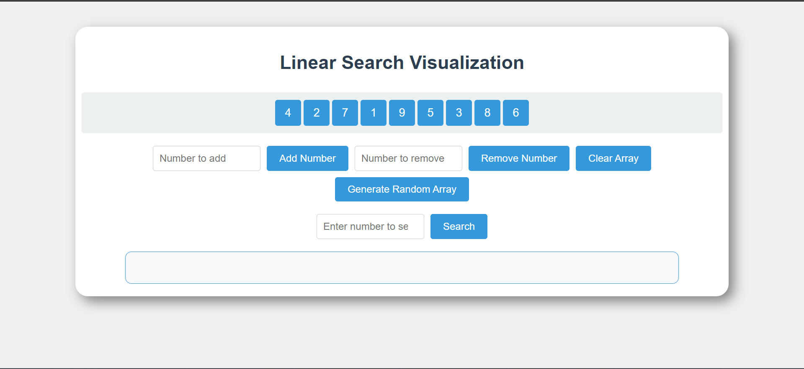Click the Add Number button
The height and width of the screenshot is (369, 804).
[307, 158]
